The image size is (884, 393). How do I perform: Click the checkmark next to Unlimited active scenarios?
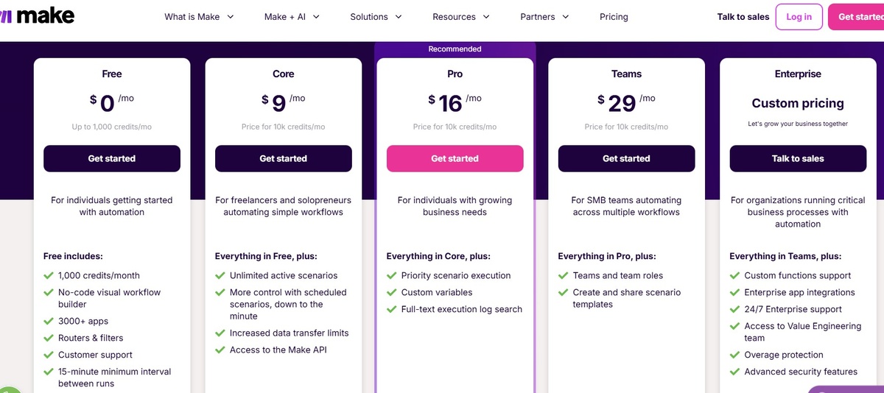point(220,276)
